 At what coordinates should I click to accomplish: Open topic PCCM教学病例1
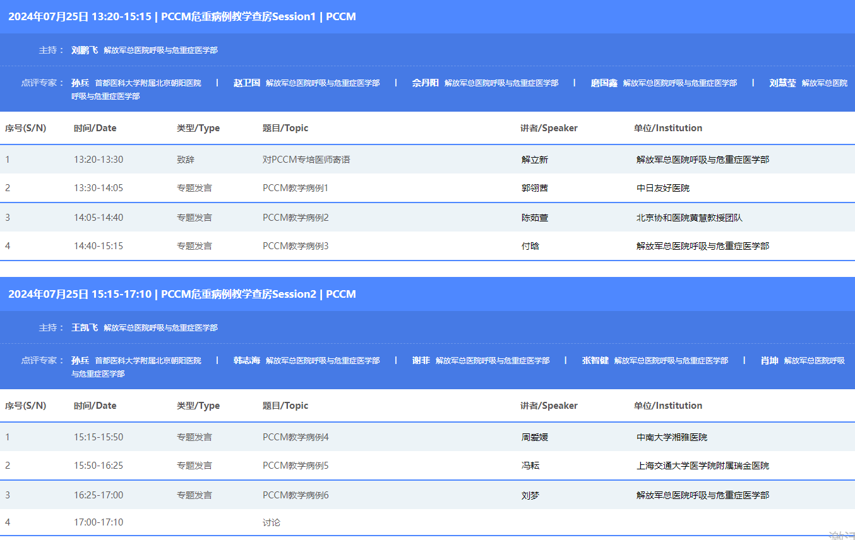[x=296, y=188]
